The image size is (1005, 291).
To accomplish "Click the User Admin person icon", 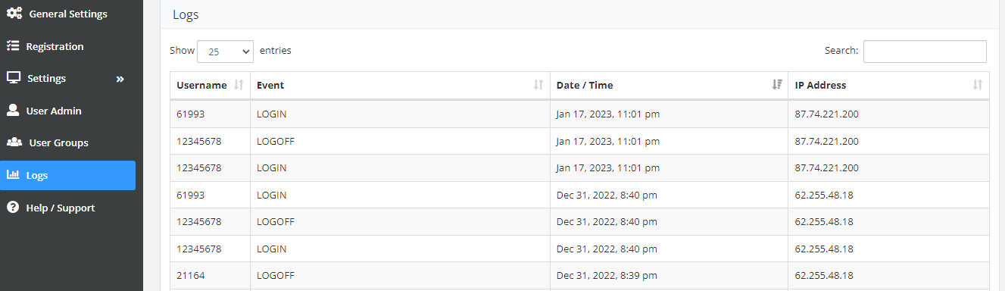I will click(x=13, y=111).
